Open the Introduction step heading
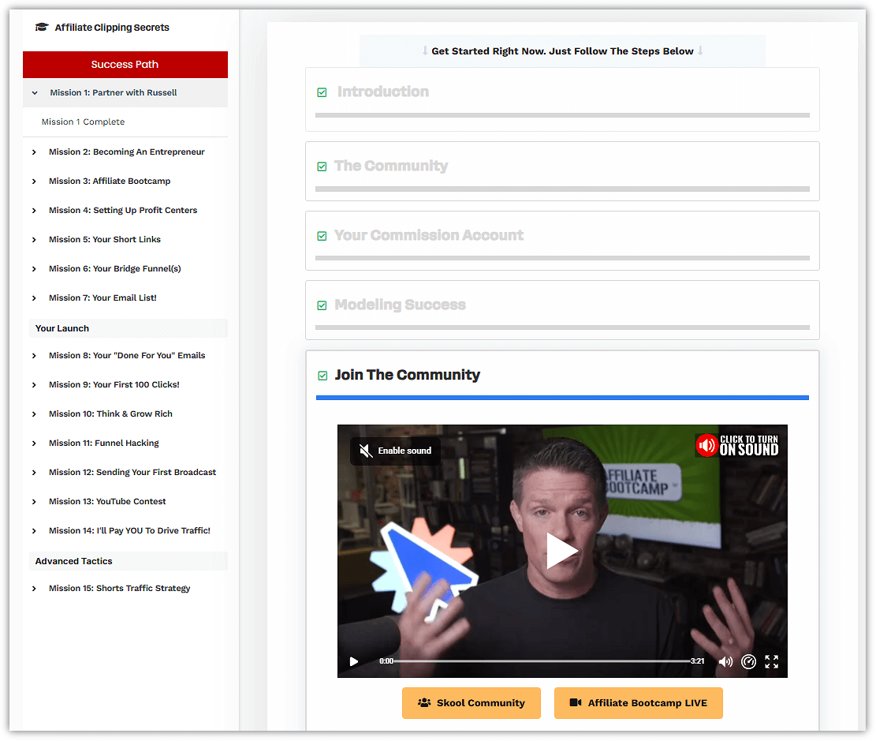The width and height of the screenshot is (876, 741). [x=383, y=92]
